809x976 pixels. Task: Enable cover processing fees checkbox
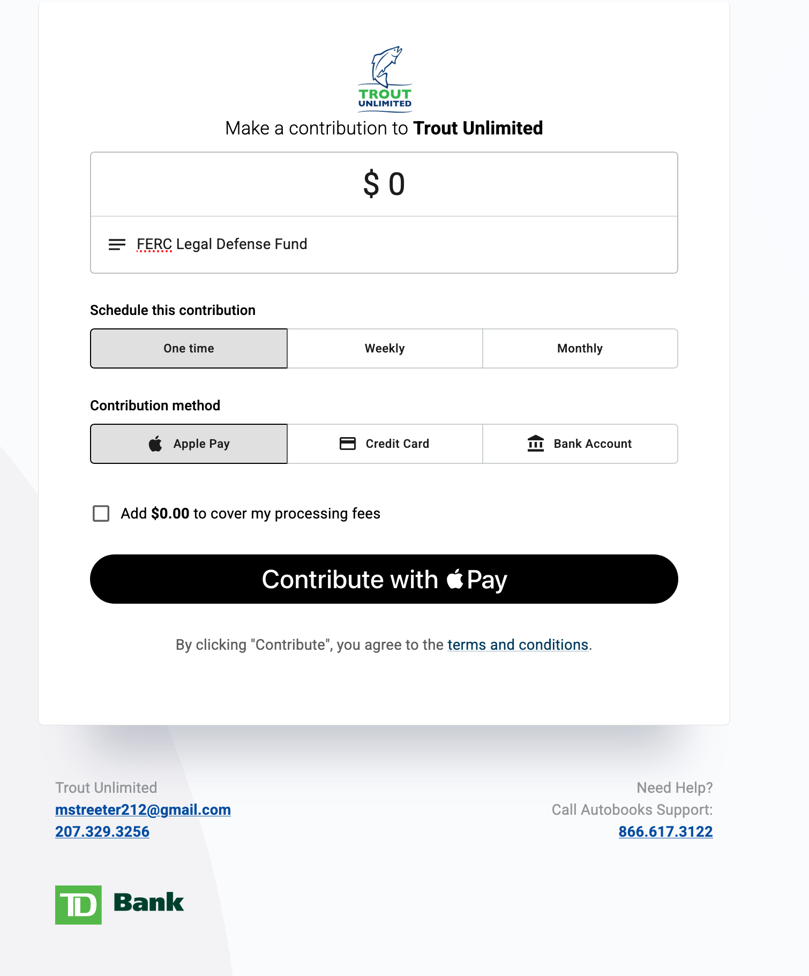101,513
